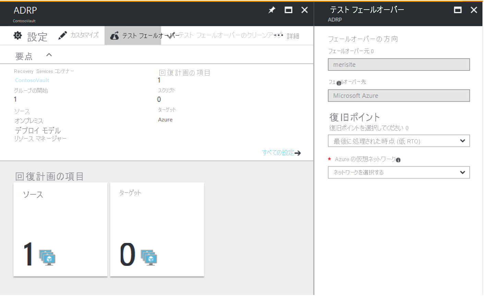Select カスタマイズ in toolbar
484x297 pixels.
pos(78,36)
